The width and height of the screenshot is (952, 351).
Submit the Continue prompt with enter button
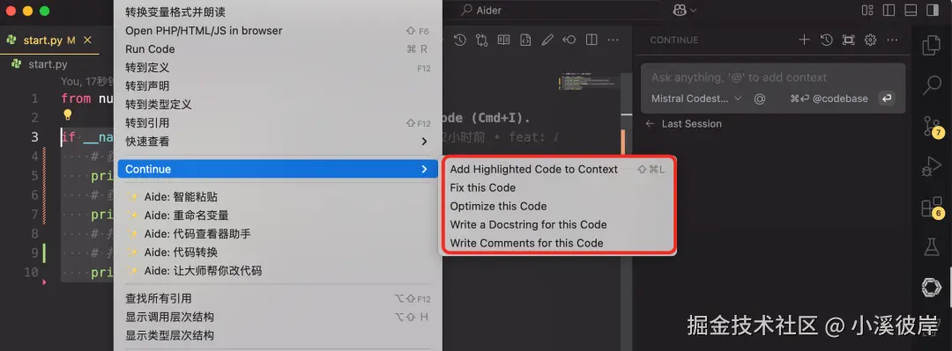point(887,99)
